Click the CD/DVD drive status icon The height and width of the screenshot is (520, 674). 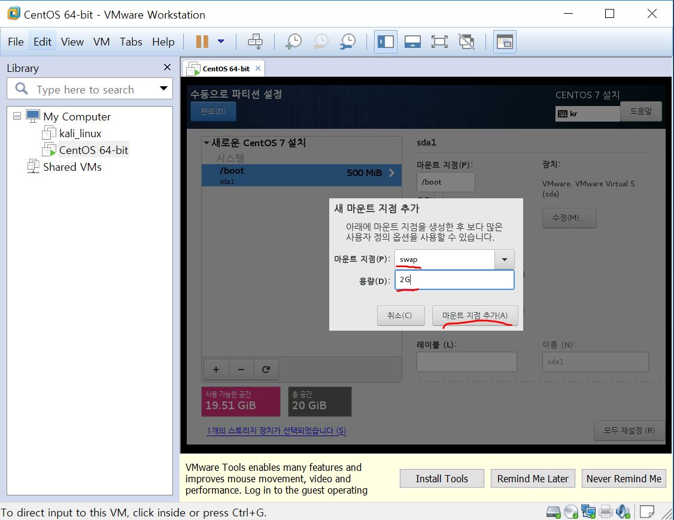(571, 512)
